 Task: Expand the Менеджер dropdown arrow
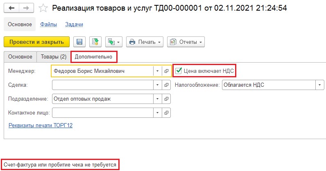157,71
